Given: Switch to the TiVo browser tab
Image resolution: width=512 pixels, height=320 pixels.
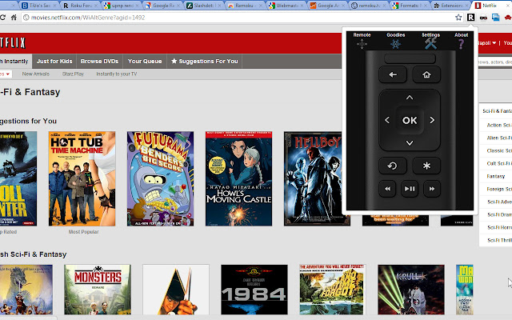Looking at the screenshot, I should [39, 6].
